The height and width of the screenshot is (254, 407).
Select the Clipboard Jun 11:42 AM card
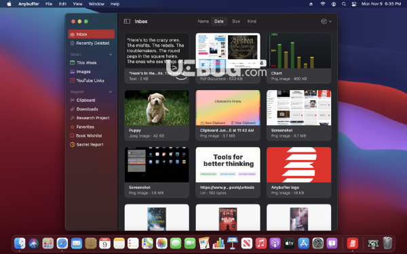tap(228, 115)
